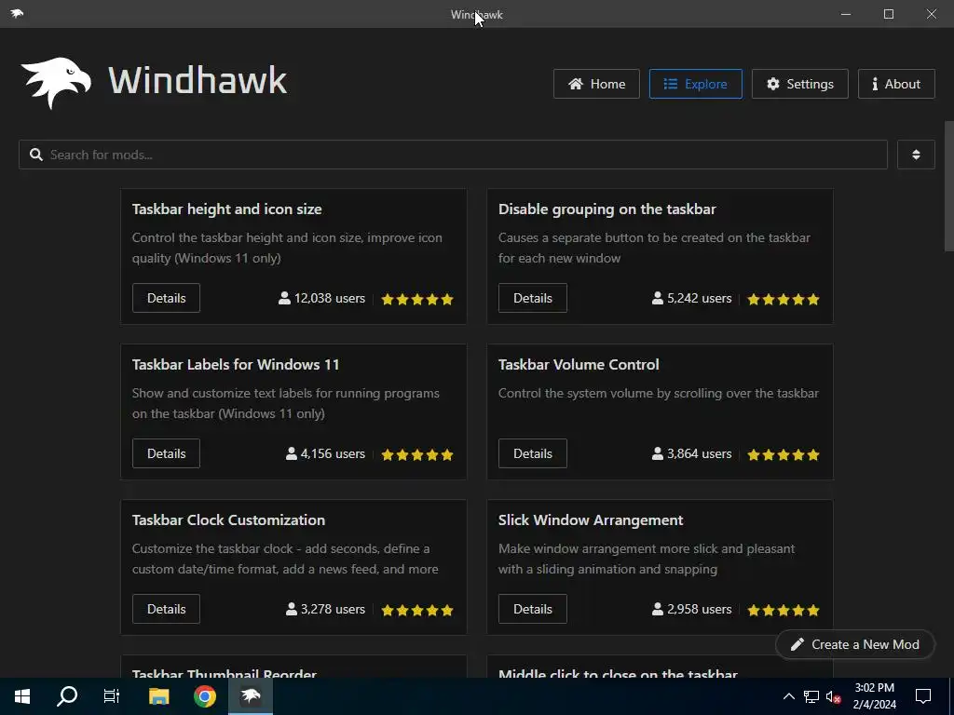Launch Google Chrome from the taskbar
The image size is (954, 715).
point(205,696)
